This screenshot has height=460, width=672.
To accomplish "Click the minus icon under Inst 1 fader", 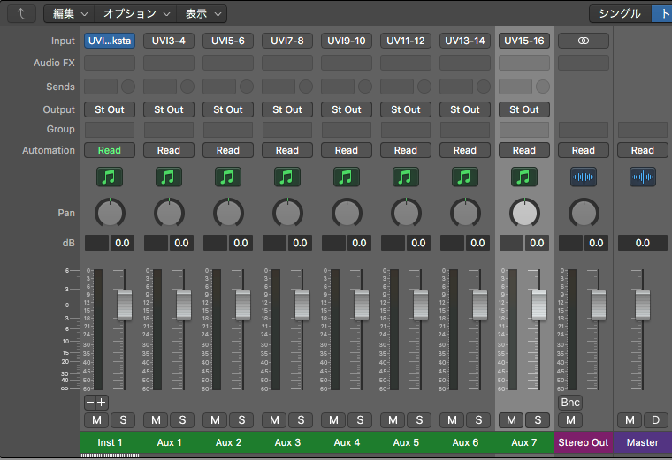I will (90, 403).
